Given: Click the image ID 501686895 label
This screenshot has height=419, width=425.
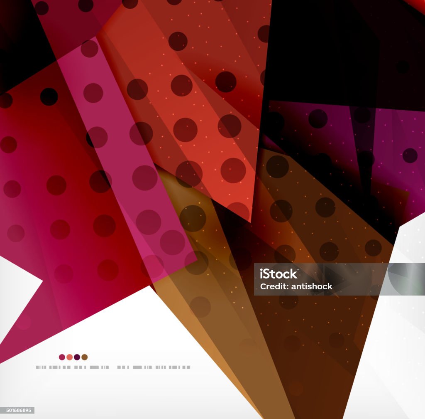Looking at the screenshot, I should click(x=17, y=410).
